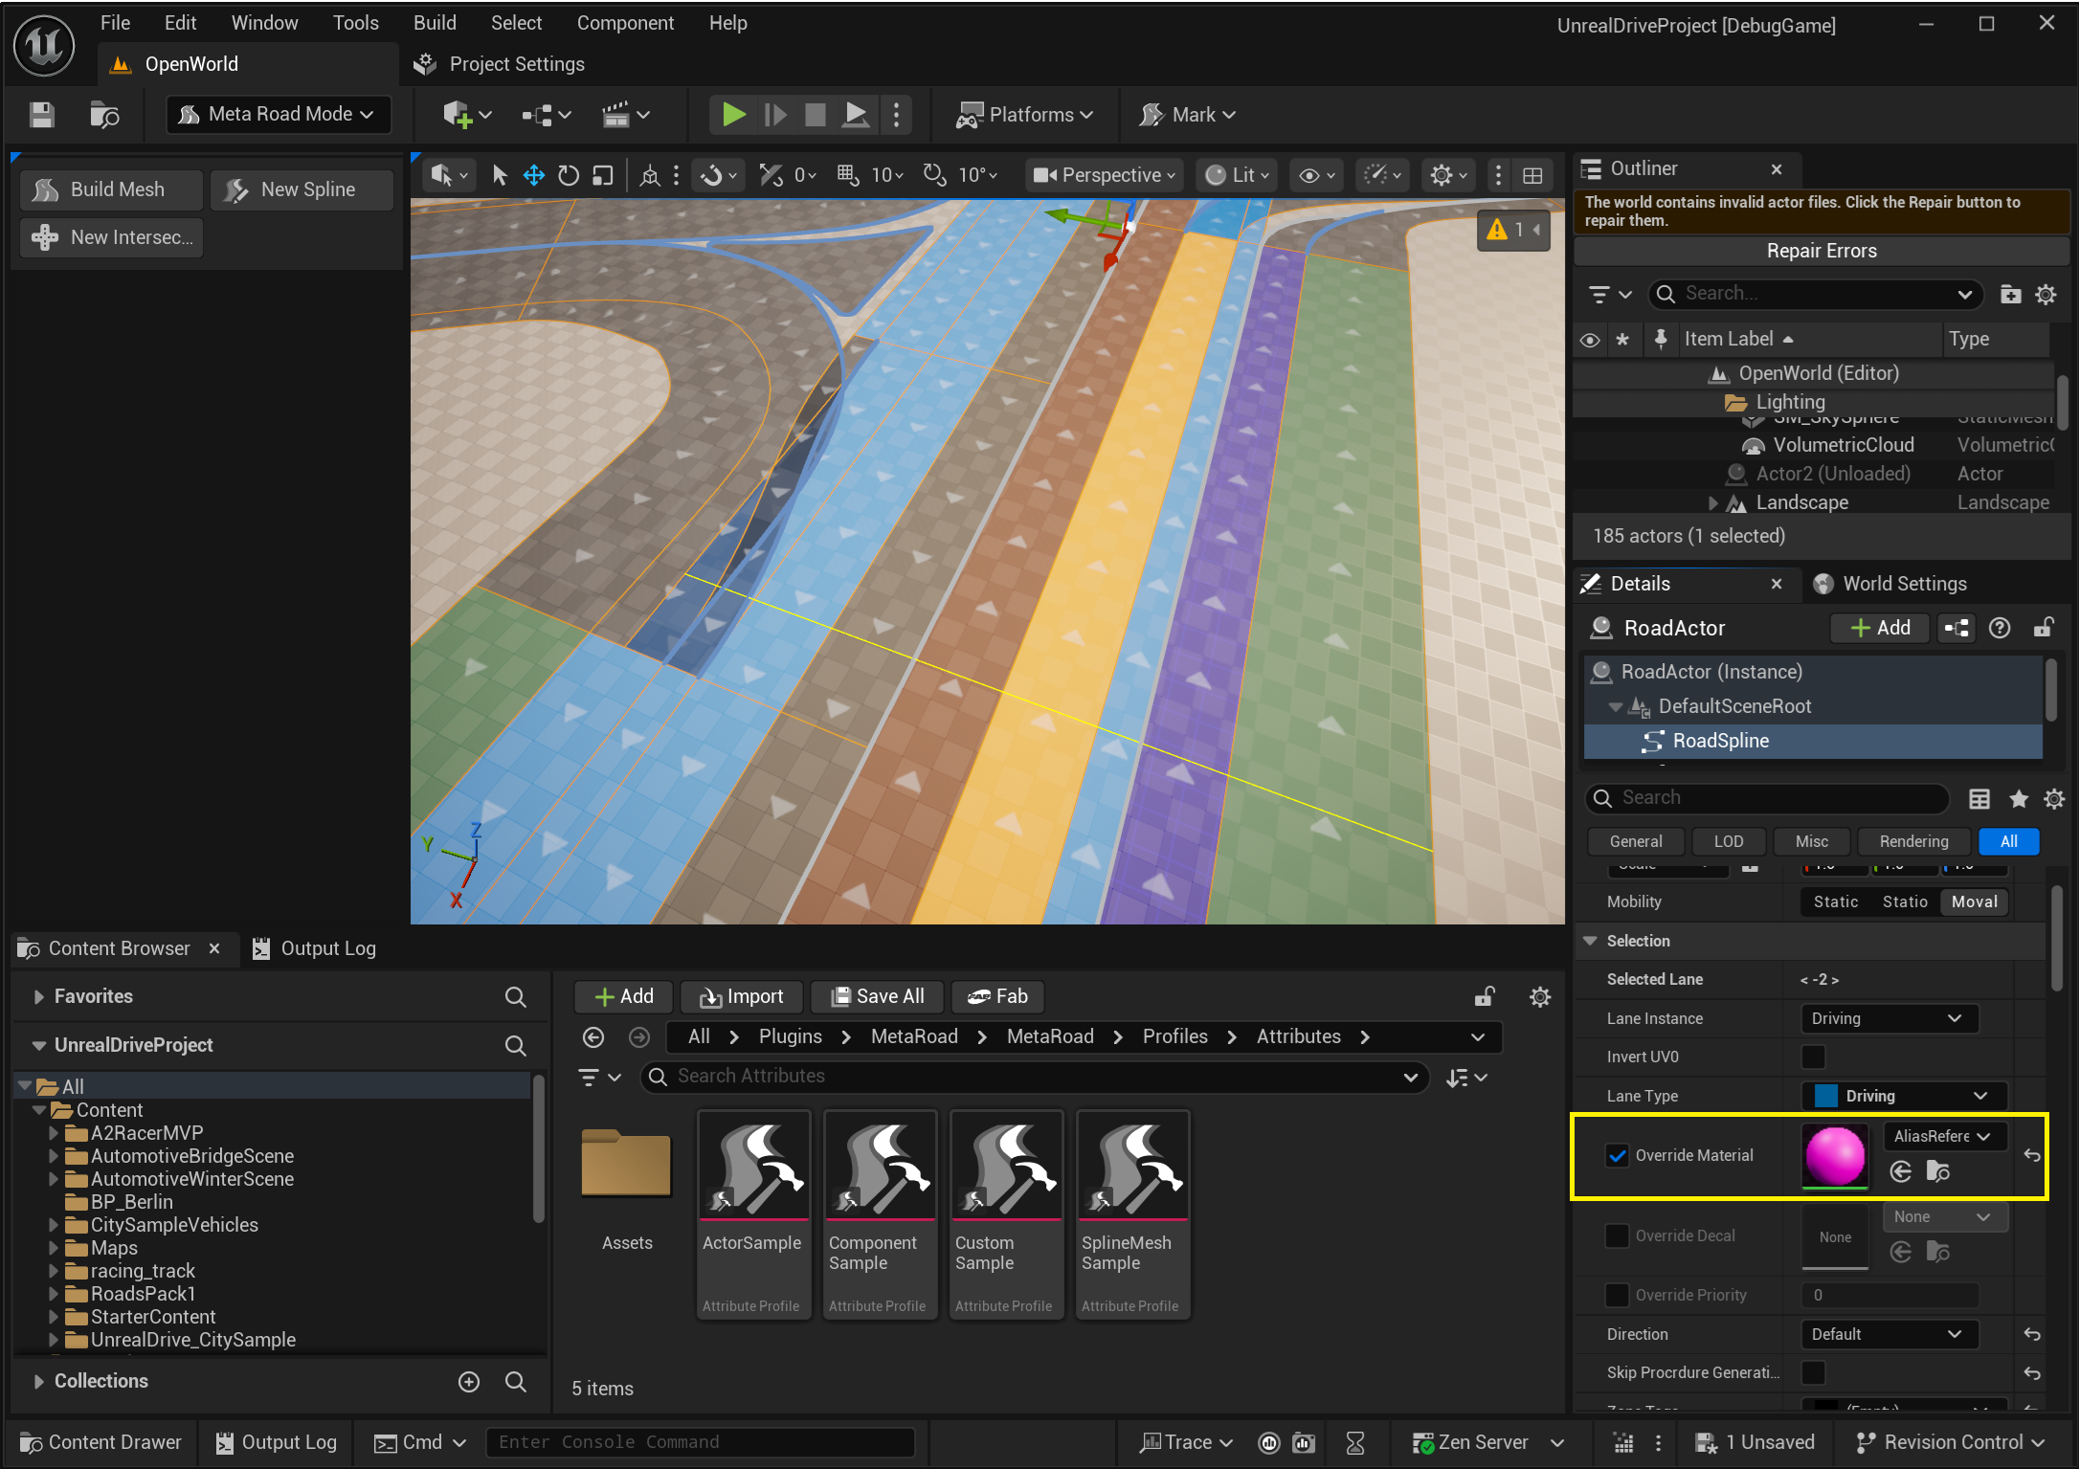Select the Rotate tool in viewport
The image size is (2079, 1469).
tap(569, 175)
